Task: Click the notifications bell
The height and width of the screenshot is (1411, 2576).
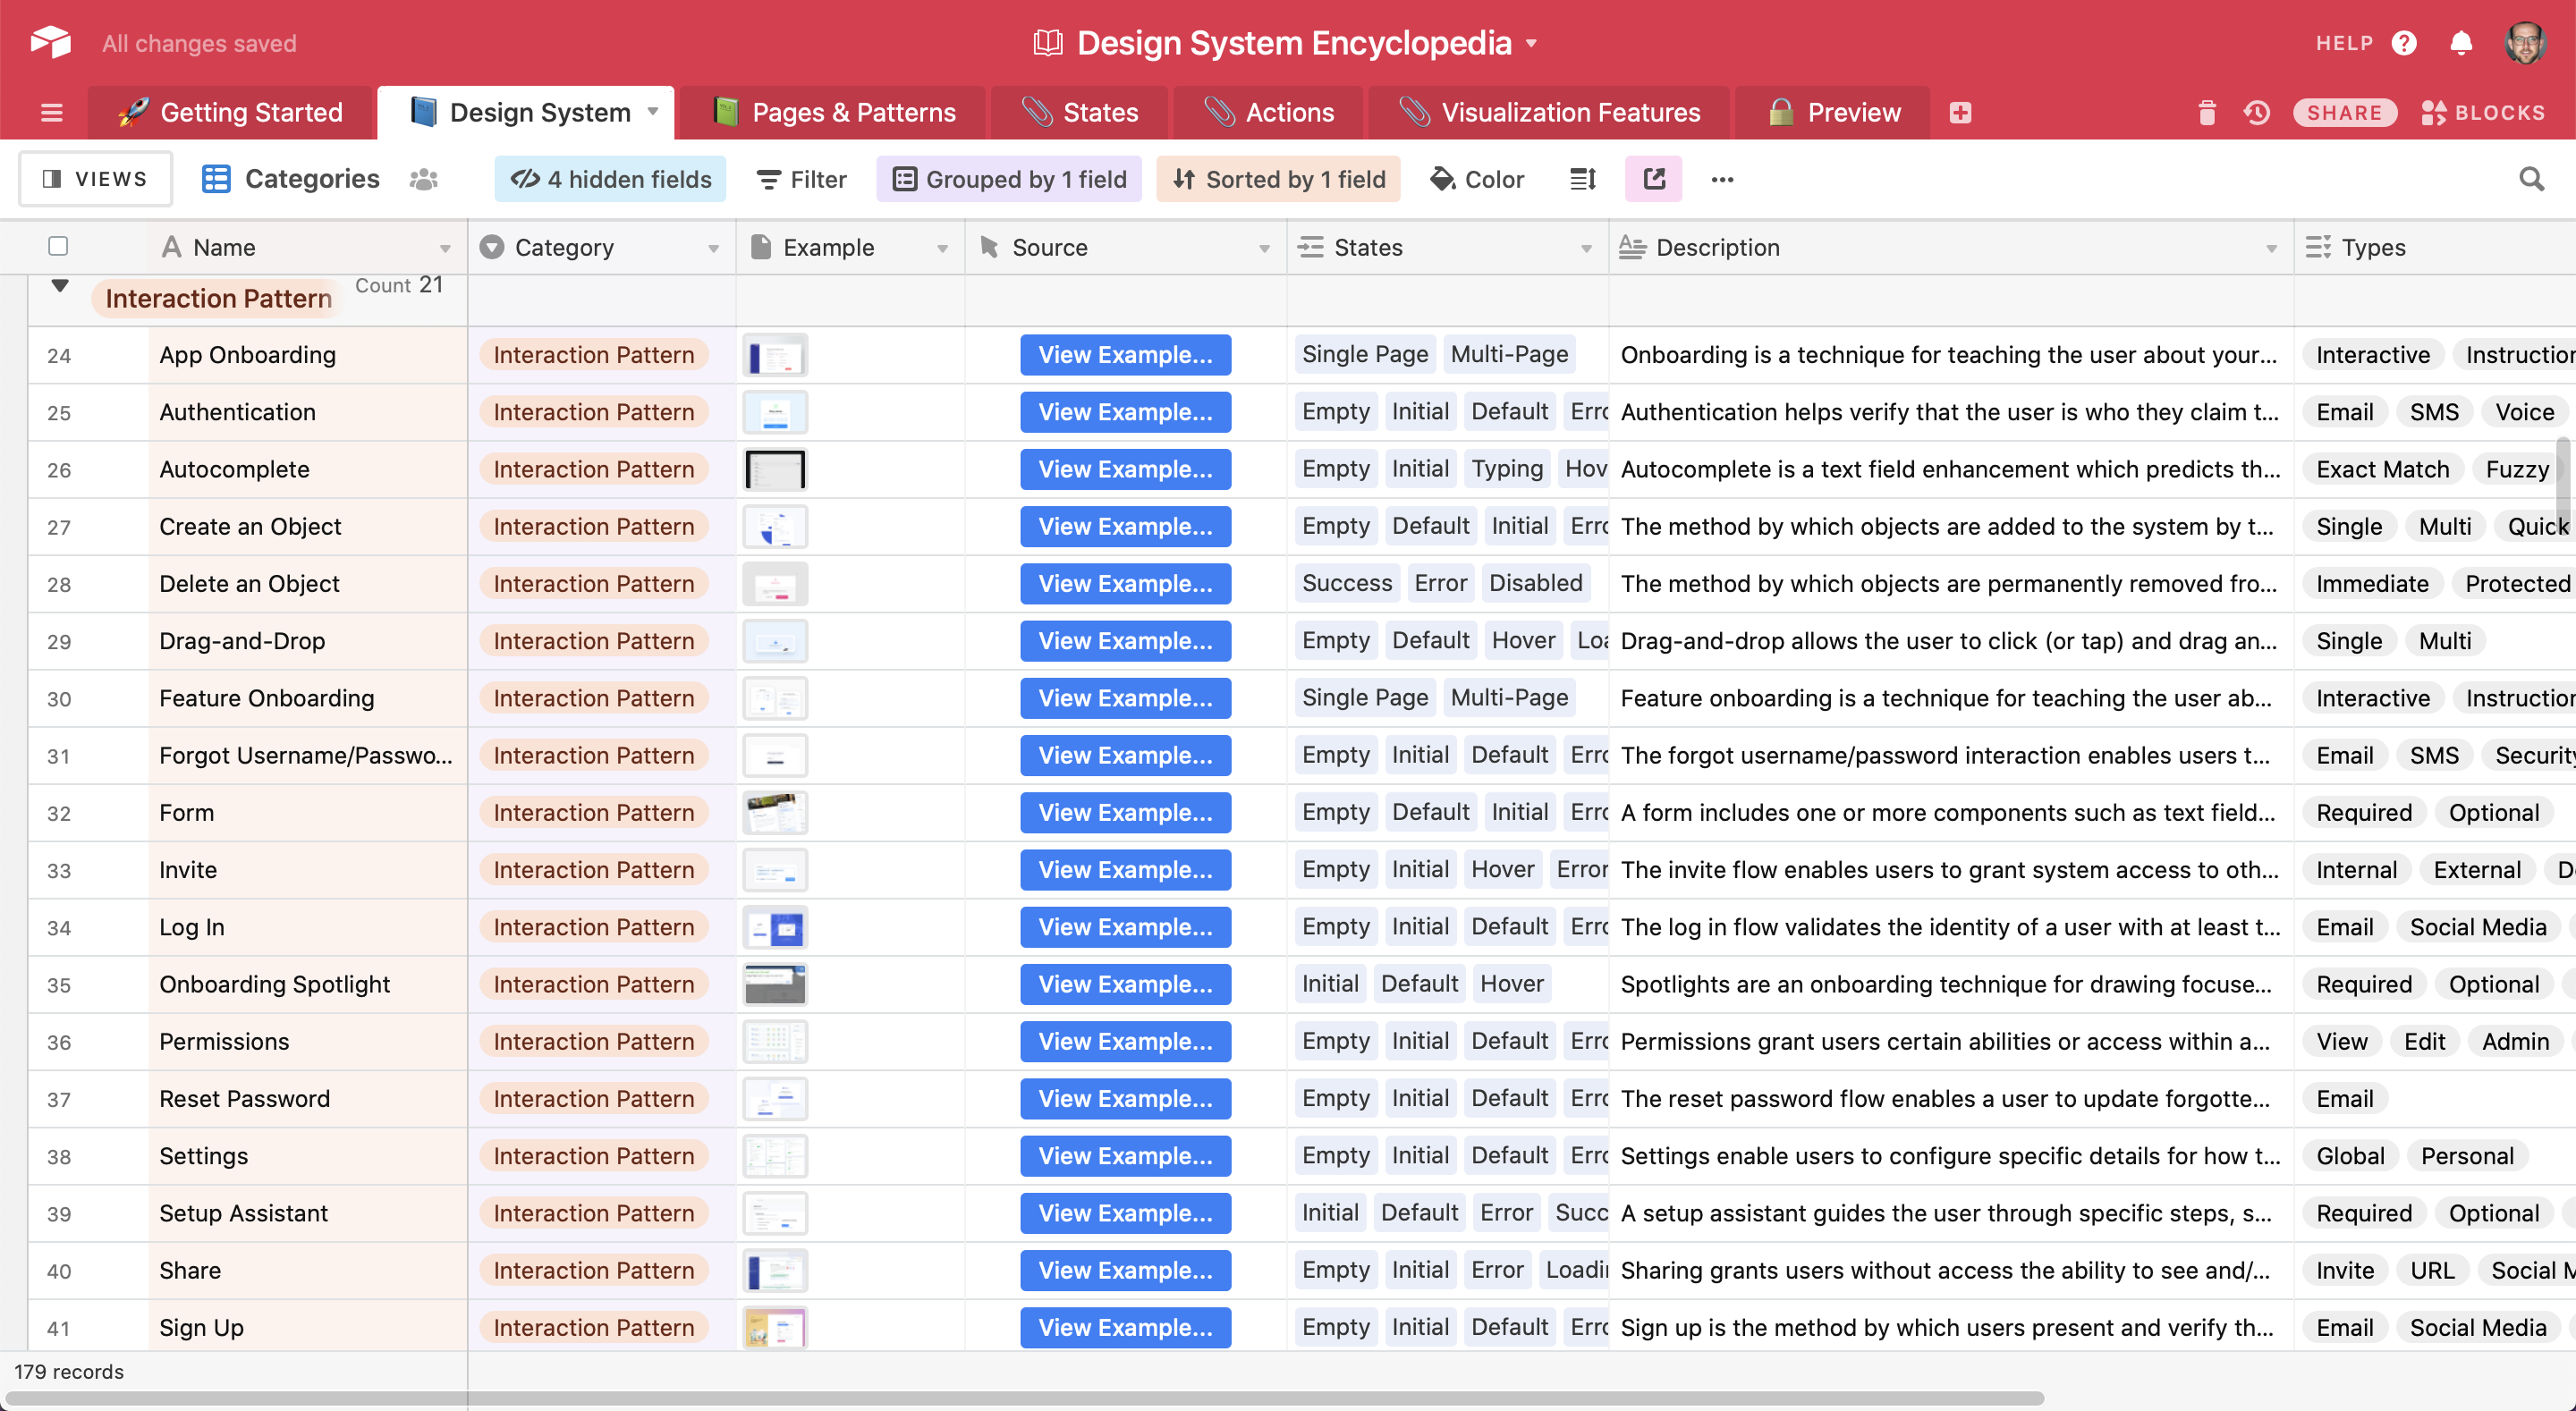Action: tap(2462, 43)
